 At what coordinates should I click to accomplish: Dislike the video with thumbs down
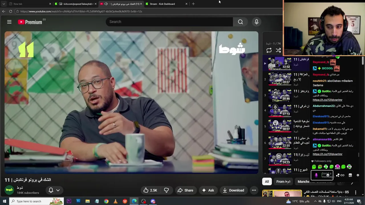pyautogui.click(x=166, y=190)
